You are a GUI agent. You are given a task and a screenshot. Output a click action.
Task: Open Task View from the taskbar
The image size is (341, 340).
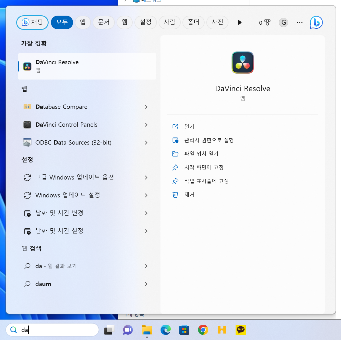[109, 330]
